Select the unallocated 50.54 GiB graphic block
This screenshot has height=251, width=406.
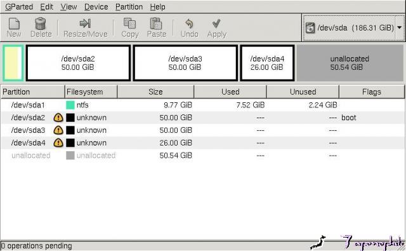(x=350, y=63)
